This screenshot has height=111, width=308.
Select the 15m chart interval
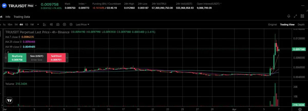coord(10,25)
